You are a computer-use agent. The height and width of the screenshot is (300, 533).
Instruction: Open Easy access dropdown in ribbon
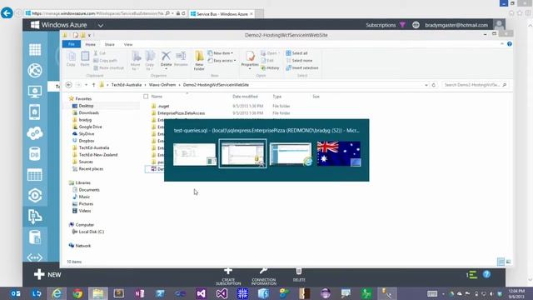coord(222,61)
